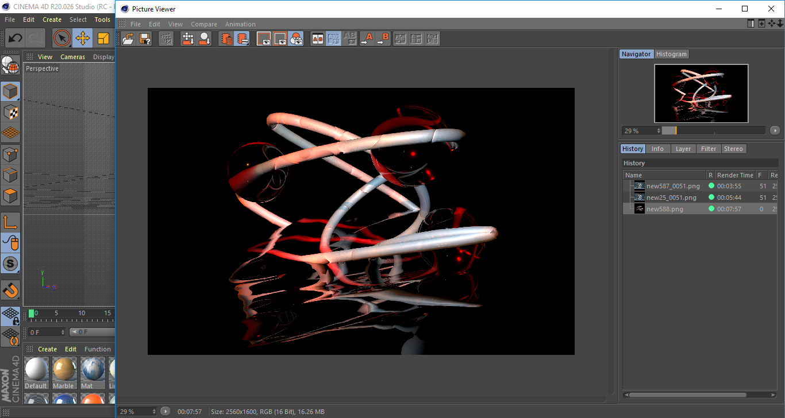Select the Info tab

[x=657, y=149]
